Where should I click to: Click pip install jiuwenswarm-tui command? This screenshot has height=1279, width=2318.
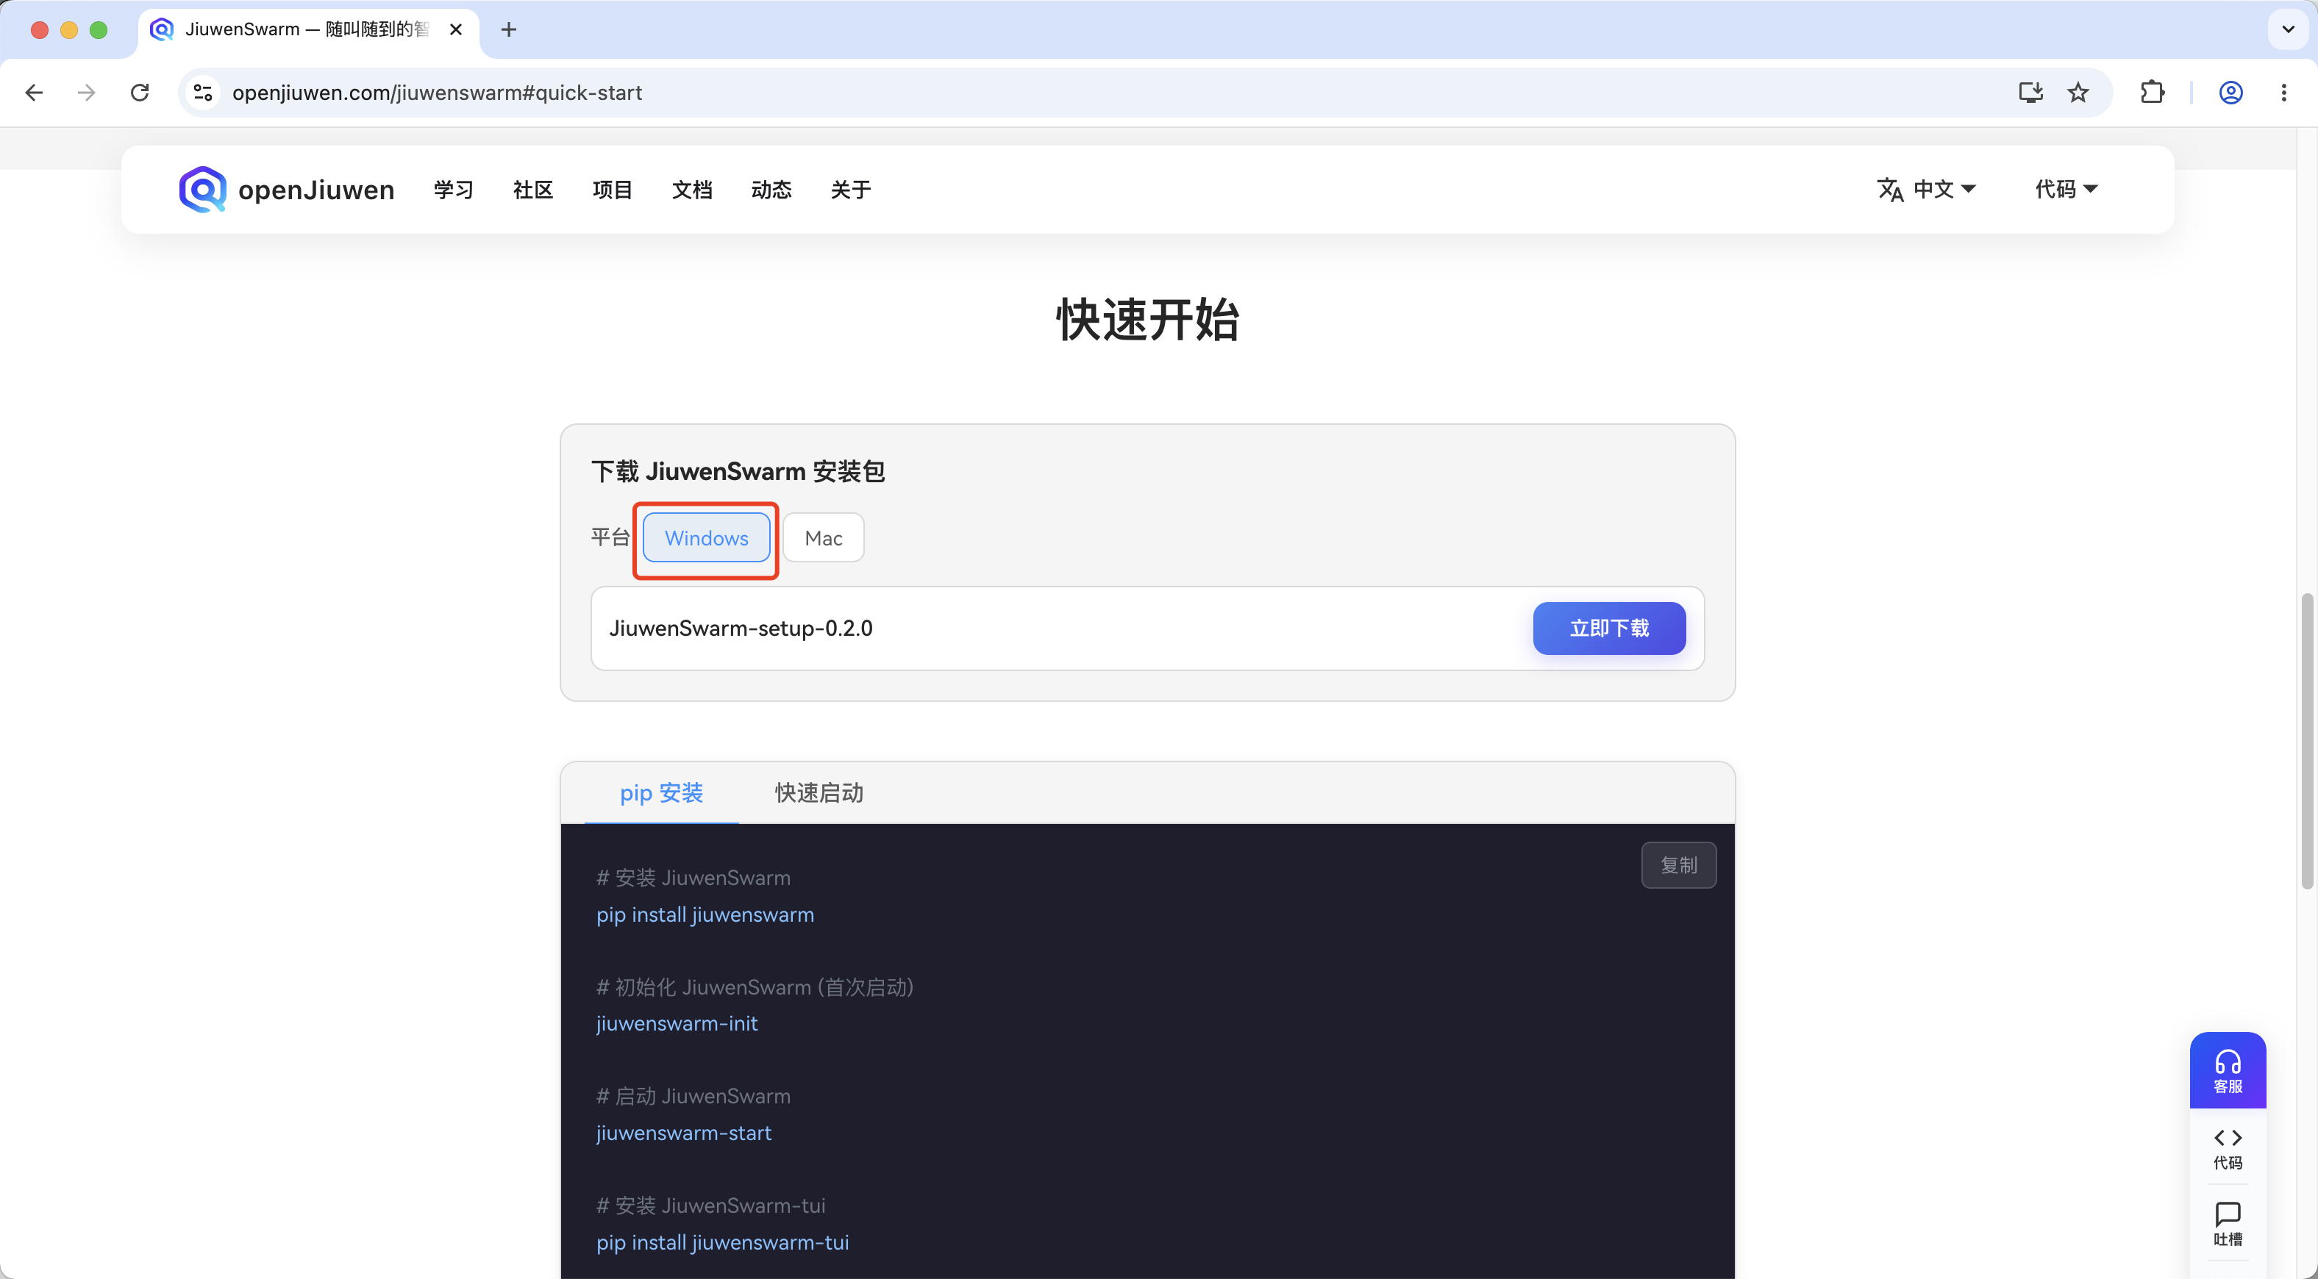723,1242
